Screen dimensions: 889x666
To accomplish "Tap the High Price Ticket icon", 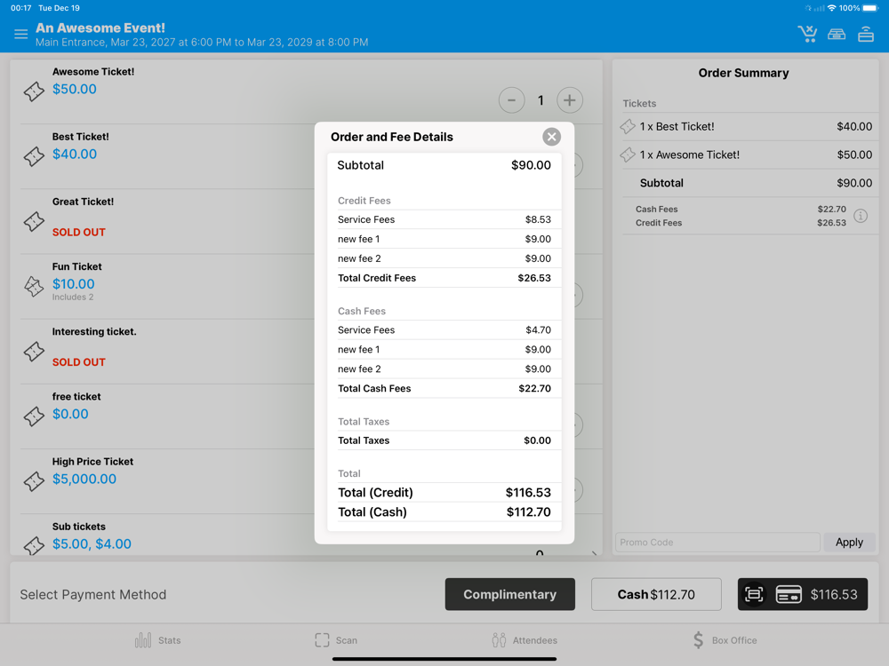I will click(x=34, y=481).
